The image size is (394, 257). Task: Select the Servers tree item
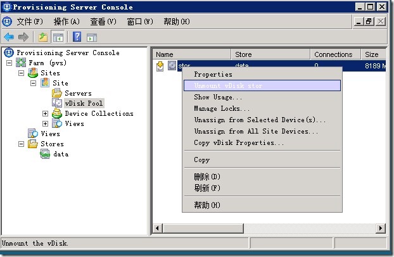tap(78, 93)
